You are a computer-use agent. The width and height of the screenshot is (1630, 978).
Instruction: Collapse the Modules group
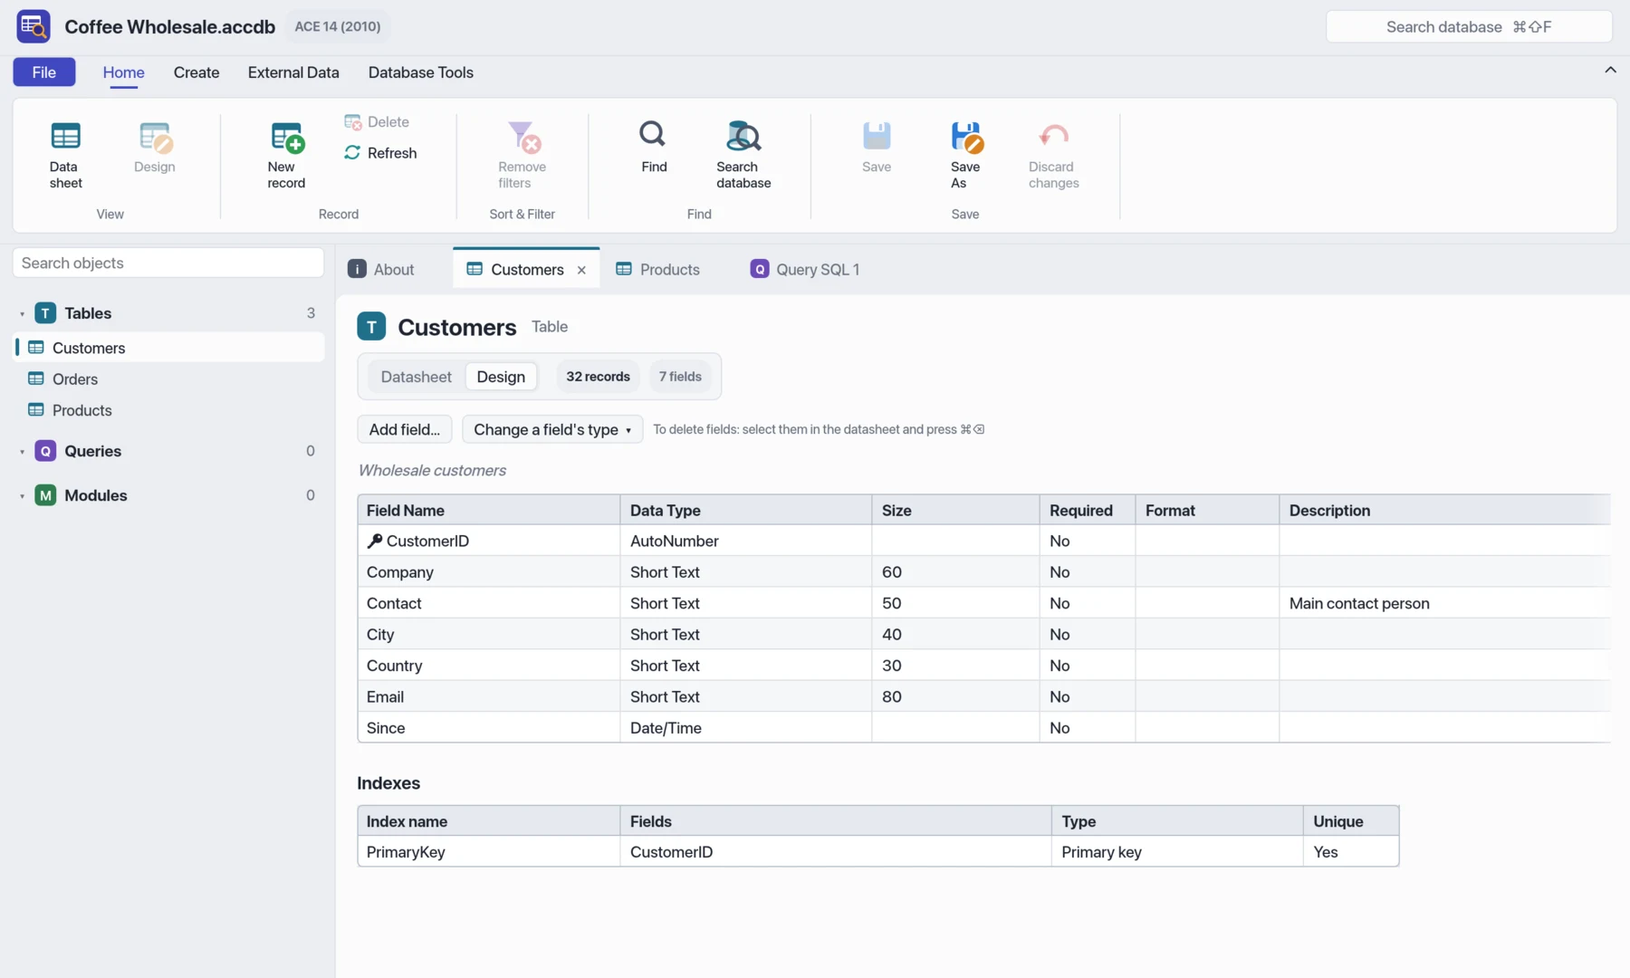coord(22,495)
